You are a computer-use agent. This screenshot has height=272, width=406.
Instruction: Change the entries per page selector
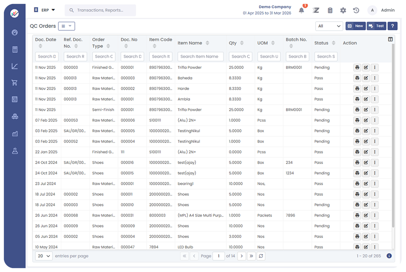pyautogui.click(x=44, y=256)
